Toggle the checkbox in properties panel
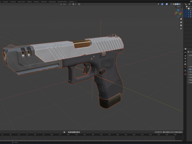 (x=190, y=69)
